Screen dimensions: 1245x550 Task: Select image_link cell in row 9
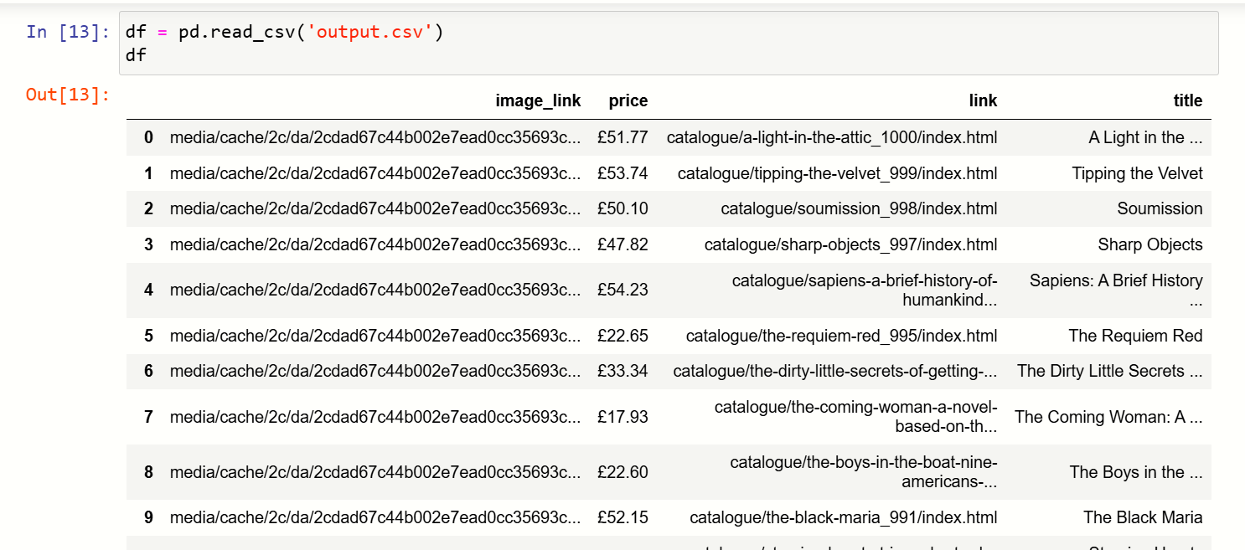375,517
